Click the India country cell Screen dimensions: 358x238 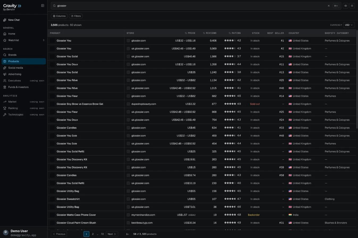tap(293, 215)
